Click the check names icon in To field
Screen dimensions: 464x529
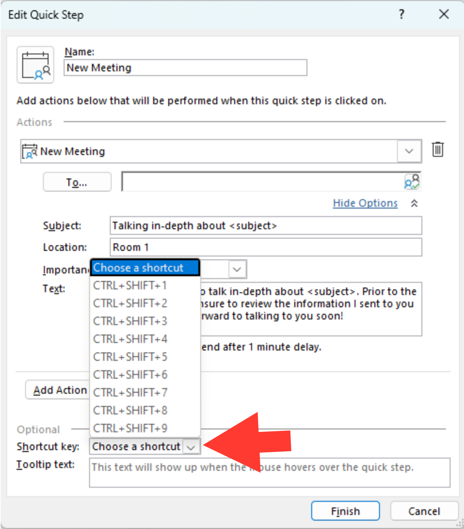412,182
